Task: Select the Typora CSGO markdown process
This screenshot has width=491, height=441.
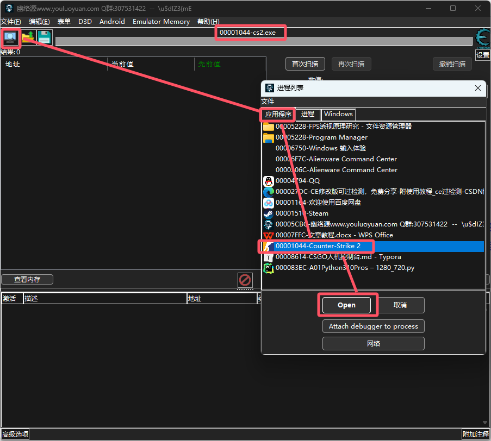Action: pyautogui.click(x=338, y=257)
